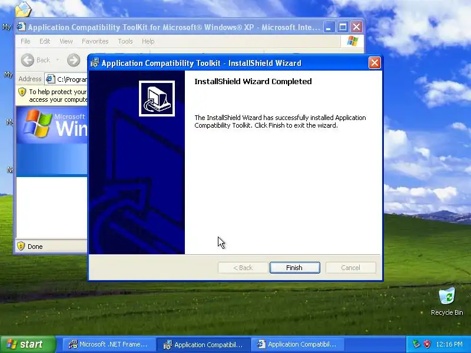
Task: Expand the Back history dropdown arrow
Action: (x=57, y=60)
